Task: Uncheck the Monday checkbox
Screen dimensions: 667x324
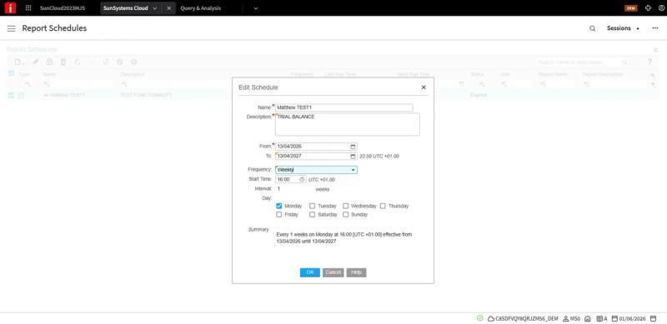Action: tap(279, 206)
